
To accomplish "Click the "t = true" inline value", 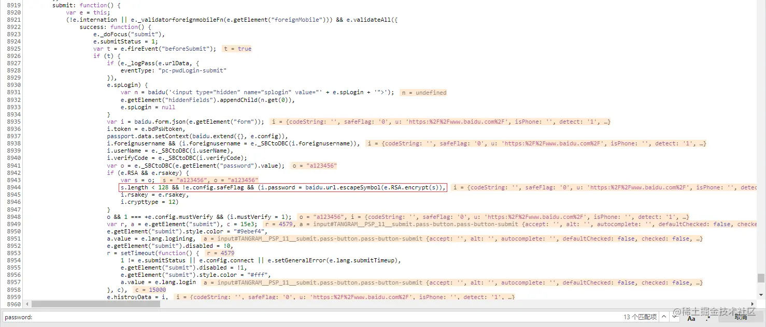I will [x=237, y=49].
